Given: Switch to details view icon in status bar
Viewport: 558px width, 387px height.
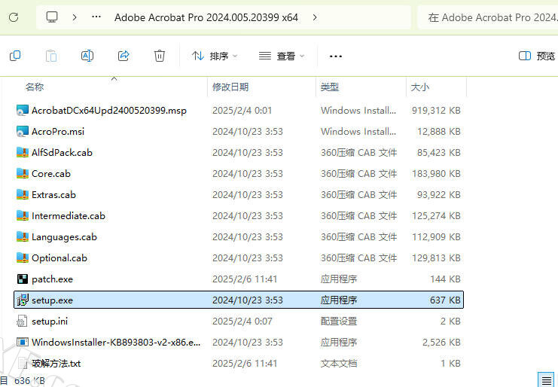Looking at the screenshot, I should 546,380.
